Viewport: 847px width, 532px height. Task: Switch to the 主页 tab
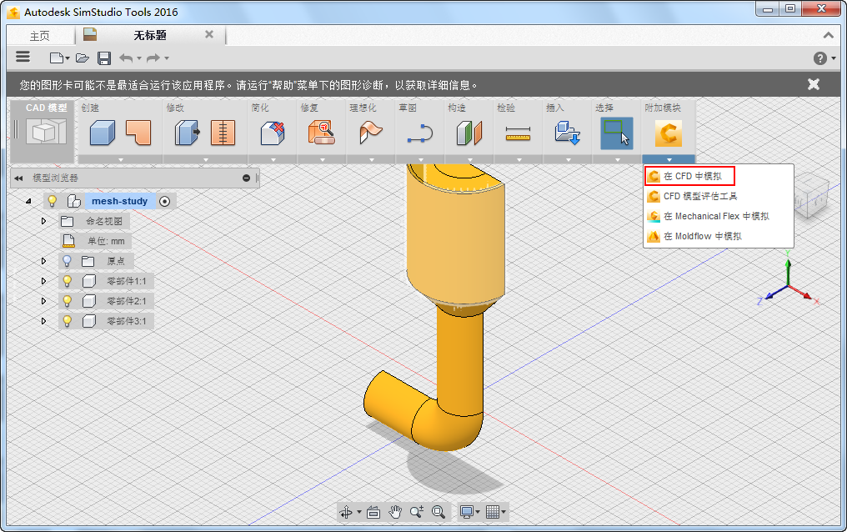point(40,36)
